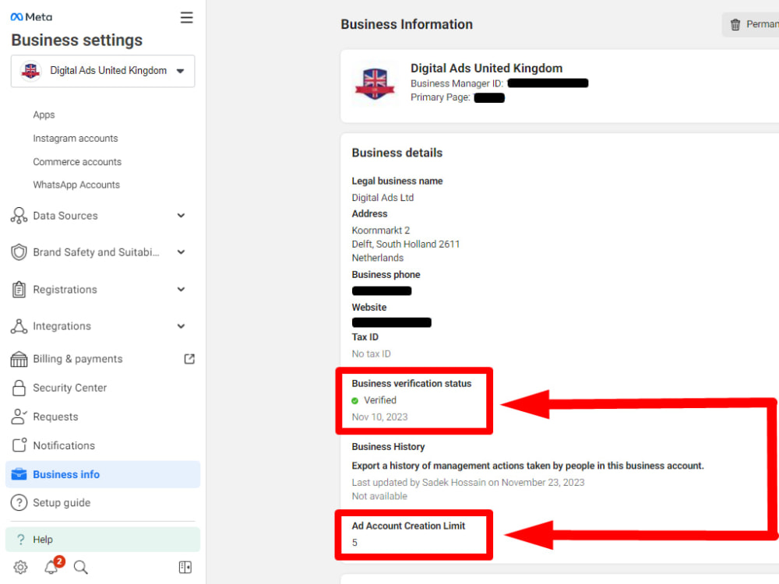Open Requests section

55,417
